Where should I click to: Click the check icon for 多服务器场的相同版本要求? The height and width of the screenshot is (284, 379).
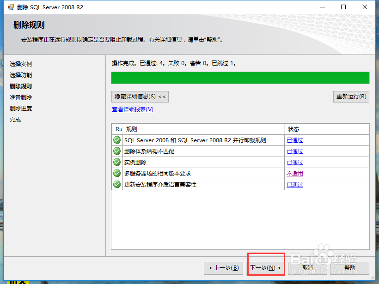[x=117, y=173]
